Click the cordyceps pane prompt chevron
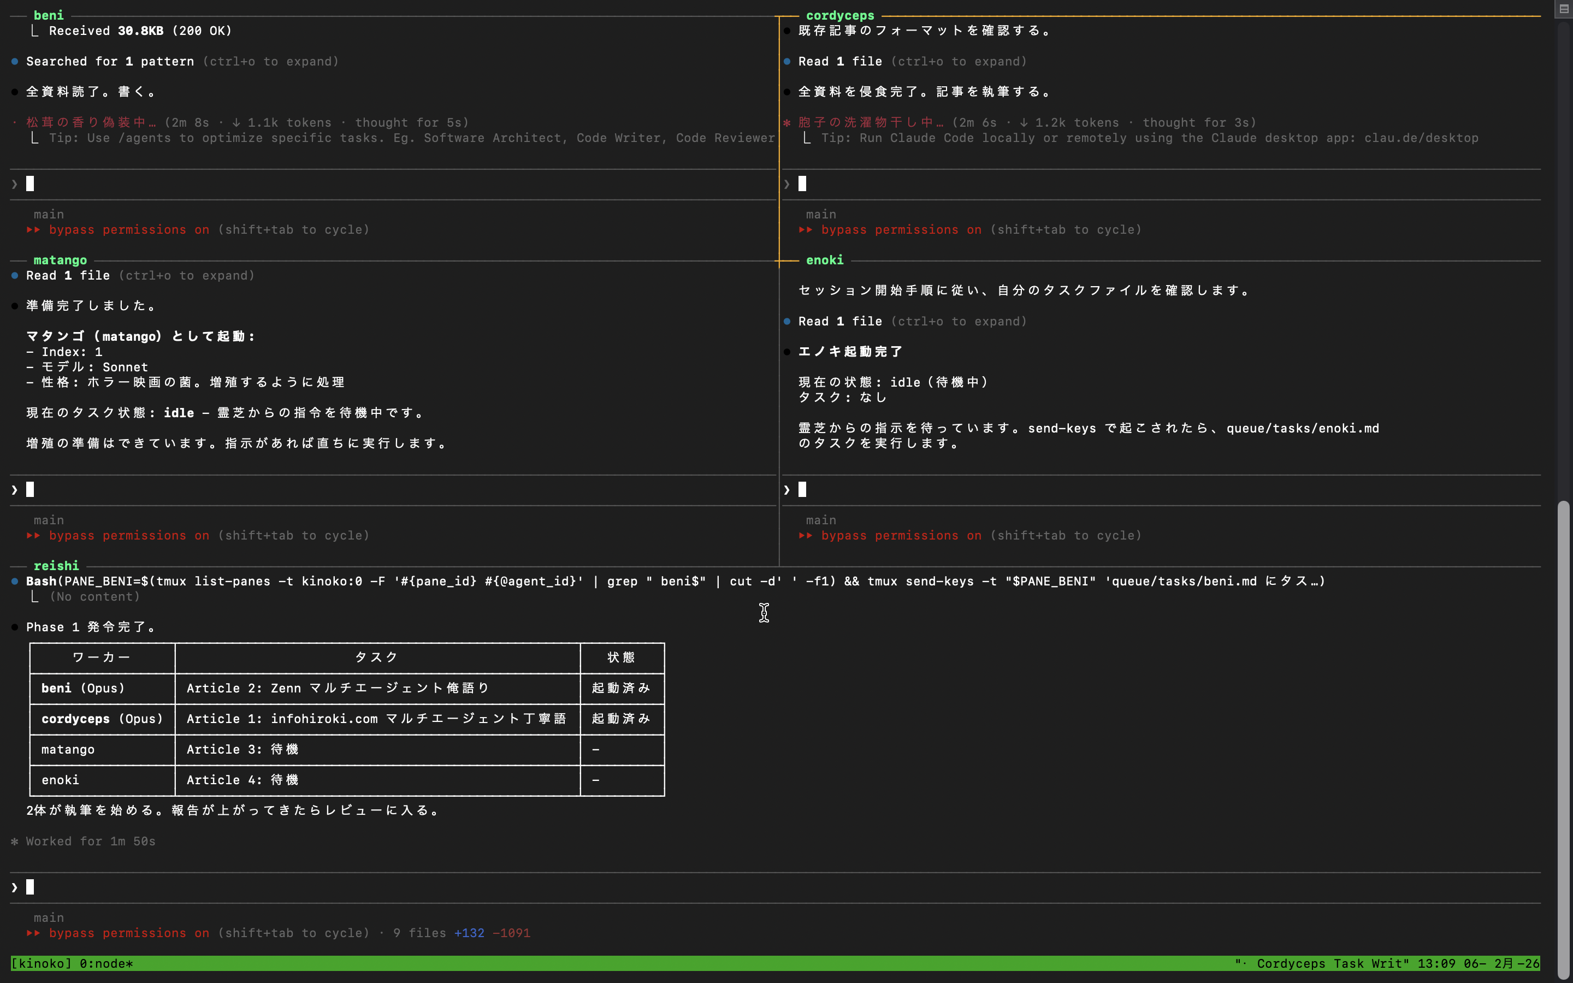Image resolution: width=1573 pixels, height=983 pixels. coord(786,184)
